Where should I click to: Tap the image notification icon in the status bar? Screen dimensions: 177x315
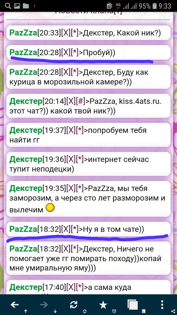pos(17,6)
